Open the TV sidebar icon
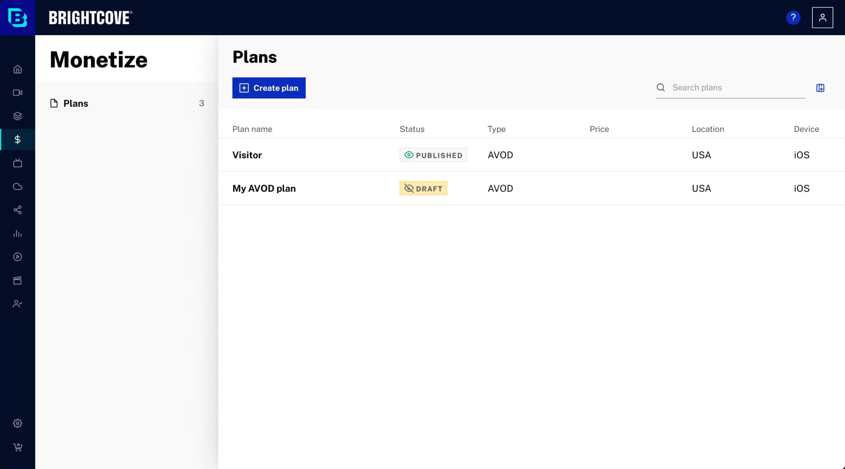 [x=18, y=163]
